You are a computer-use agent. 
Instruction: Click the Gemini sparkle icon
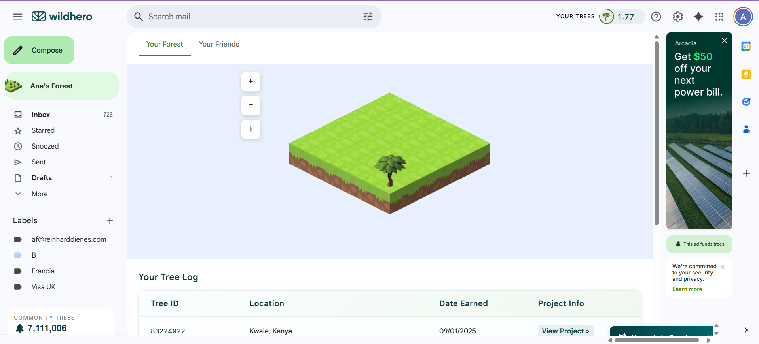pyautogui.click(x=698, y=17)
